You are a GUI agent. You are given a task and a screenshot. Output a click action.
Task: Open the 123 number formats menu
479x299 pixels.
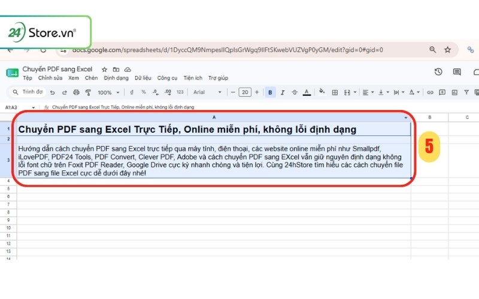coord(180,92)
